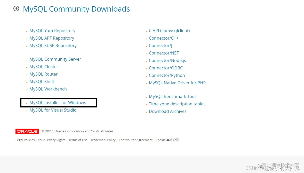Viewport: 304px width, 173px height.
Task: Open Legal Policies footer link
Action: pos(25,140)
